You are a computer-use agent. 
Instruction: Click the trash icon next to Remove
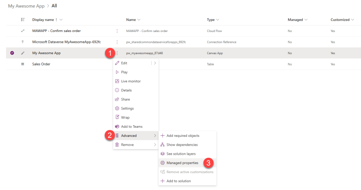click(x=117, y=145)
